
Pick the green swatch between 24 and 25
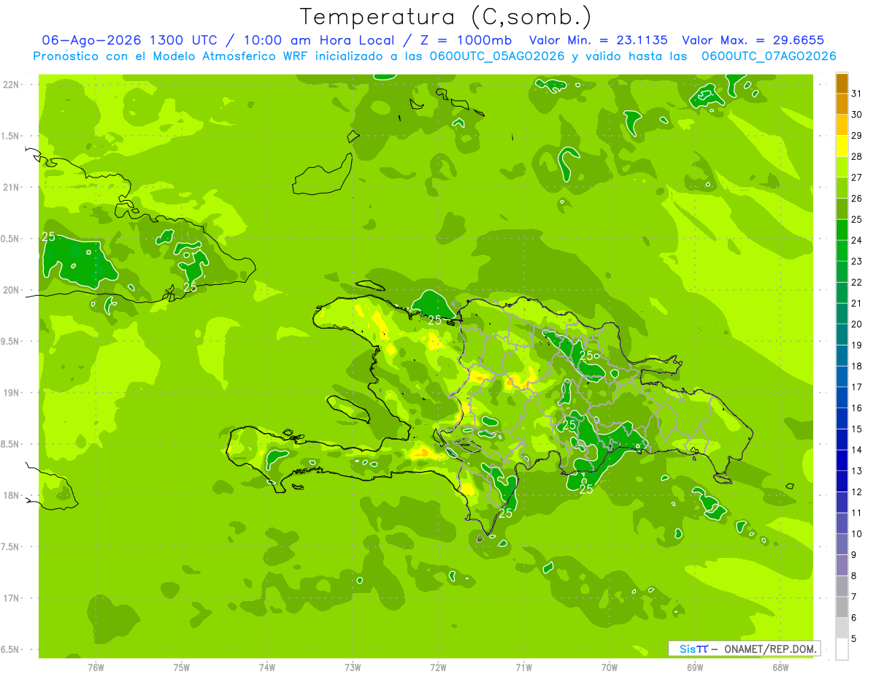click(842, 230)
